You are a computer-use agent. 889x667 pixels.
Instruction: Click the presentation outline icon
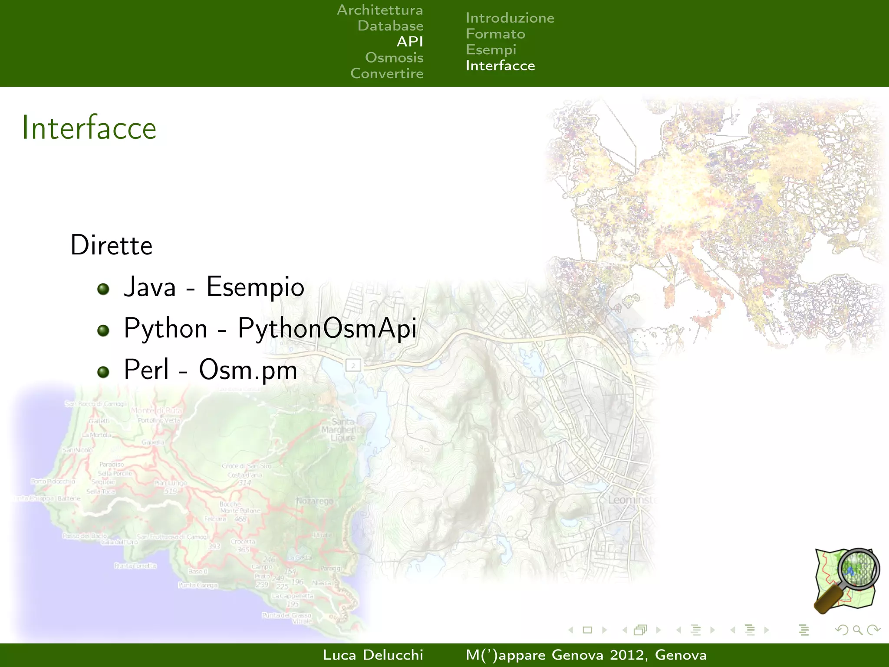click(x=803, y=630)
